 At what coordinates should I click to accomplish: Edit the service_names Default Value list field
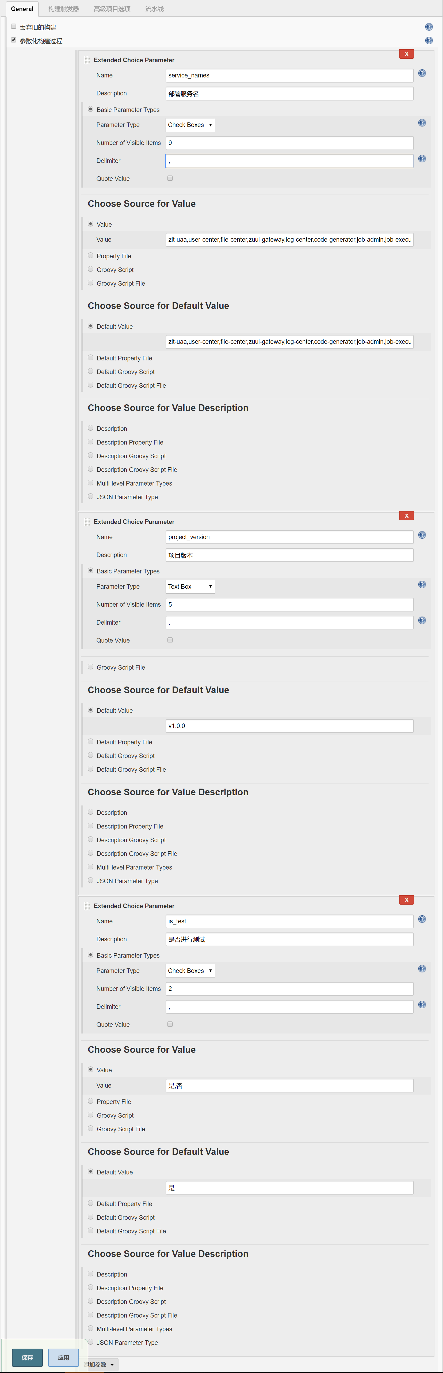pyautogui.click(x=289, y=342)
